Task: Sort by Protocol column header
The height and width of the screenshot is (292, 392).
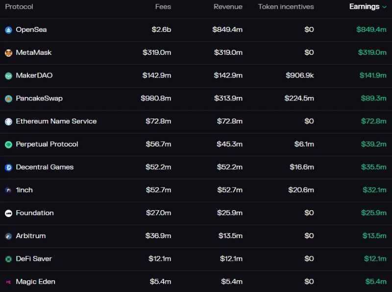Action: click(19, 7)
